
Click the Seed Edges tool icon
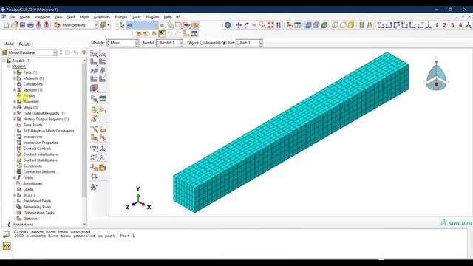pos(103,54)
